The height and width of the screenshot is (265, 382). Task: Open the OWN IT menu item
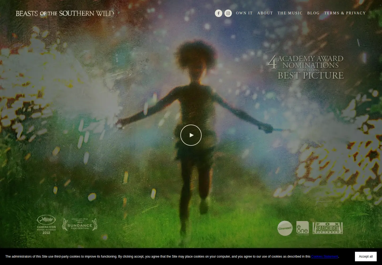(x=244, y=13)
